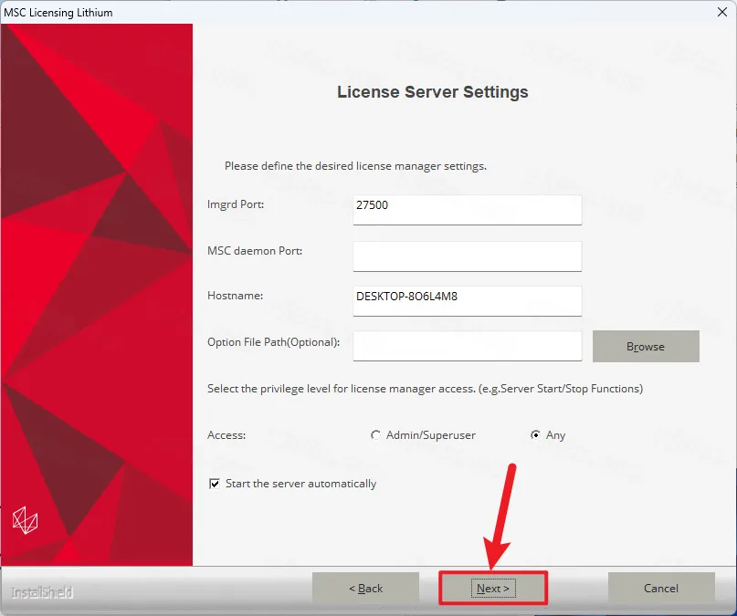Cancel the license server installation
Viewport: 737px width, 616px height.
coord(661,589)
